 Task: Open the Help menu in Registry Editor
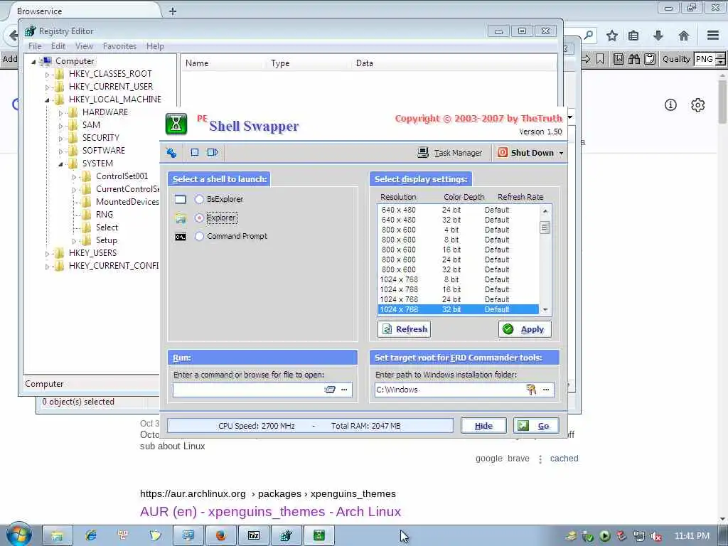point(155,46)
